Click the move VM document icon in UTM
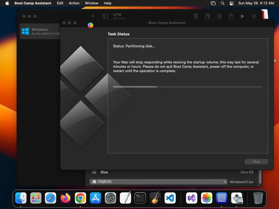 coord(219,16)
